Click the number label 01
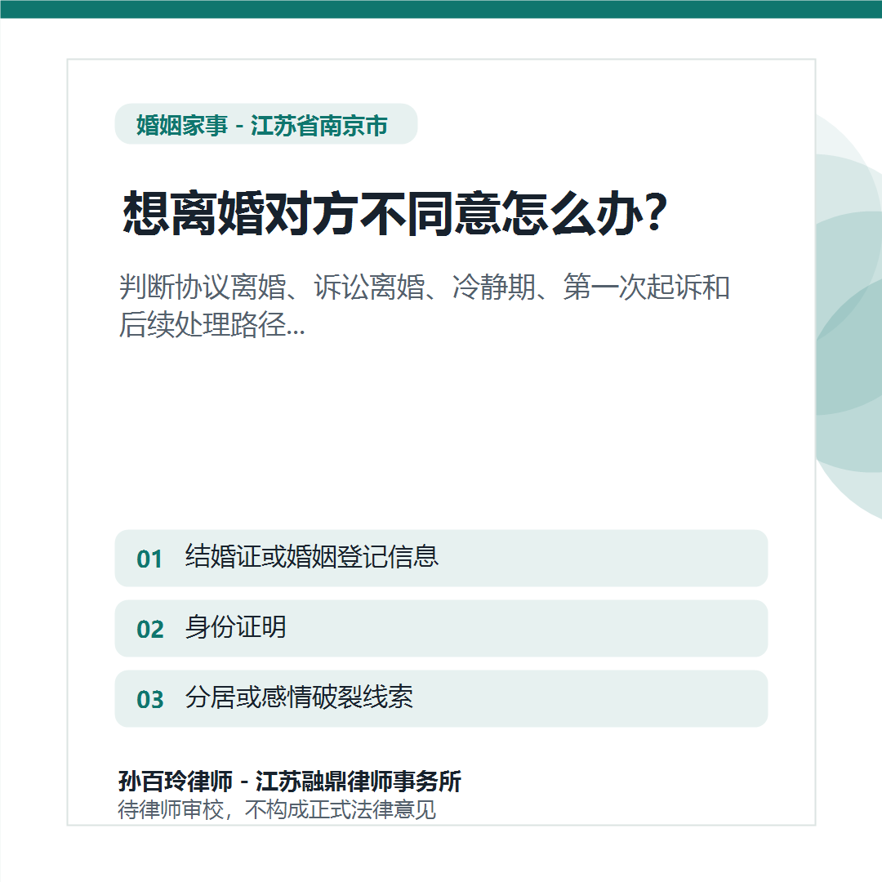Viewport: 882px width, 882px height. click(149, 559)
